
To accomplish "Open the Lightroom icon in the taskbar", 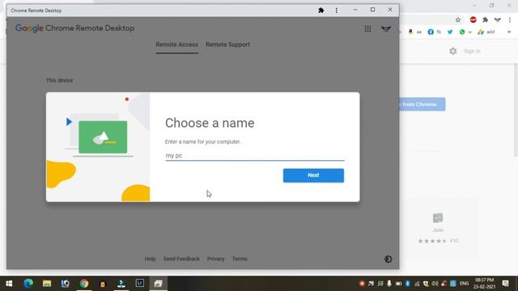I will coord(140,283).
